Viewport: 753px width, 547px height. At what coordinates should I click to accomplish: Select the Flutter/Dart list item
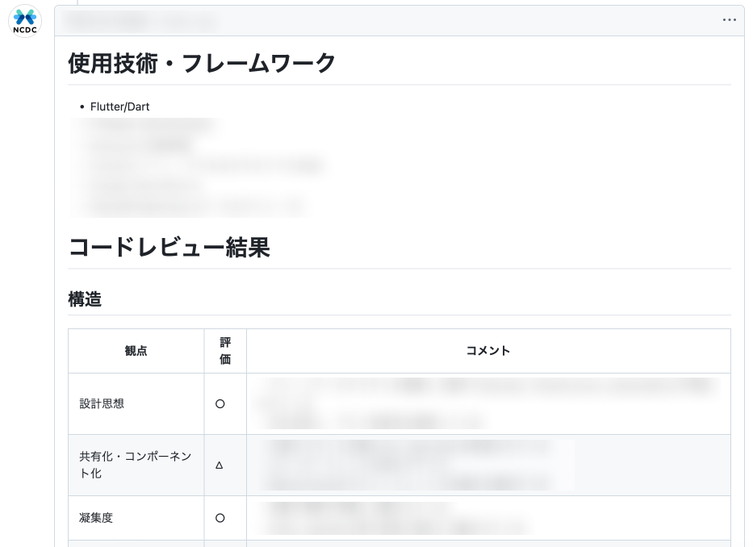coord(119,106)
